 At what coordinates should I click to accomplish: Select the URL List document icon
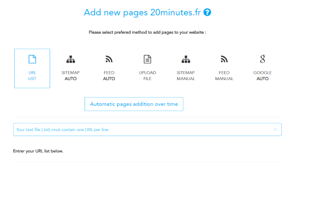pyautogui.click(x=32, y=59)
